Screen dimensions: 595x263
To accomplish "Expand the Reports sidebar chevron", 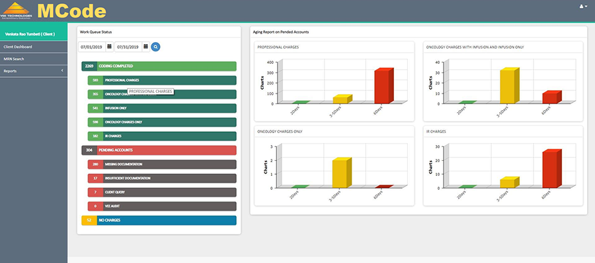I will [x=62, y=71].
